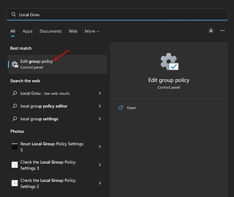Open the three-dot more options menu

(x=222, y=31)
